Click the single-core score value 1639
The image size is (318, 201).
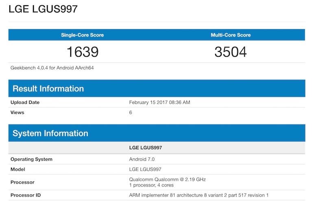(83, 52)
